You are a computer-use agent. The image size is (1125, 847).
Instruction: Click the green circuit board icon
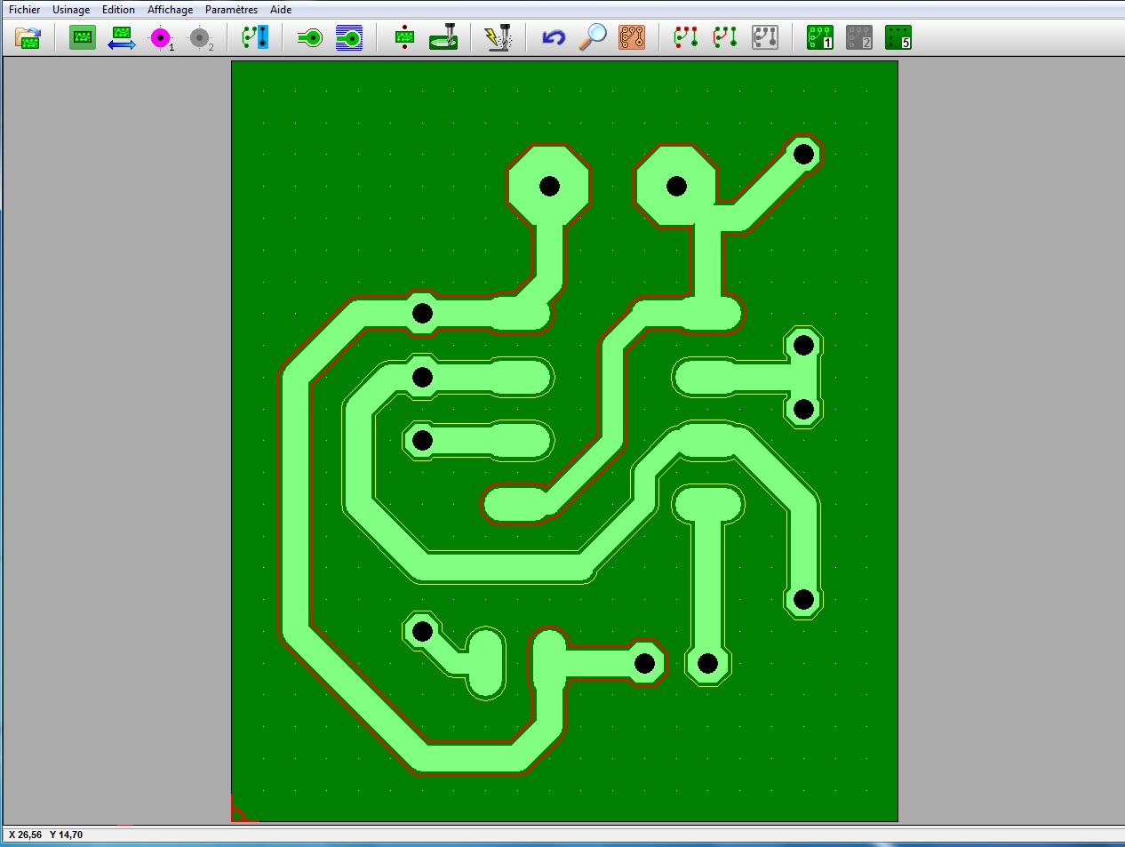click(83, 38)
